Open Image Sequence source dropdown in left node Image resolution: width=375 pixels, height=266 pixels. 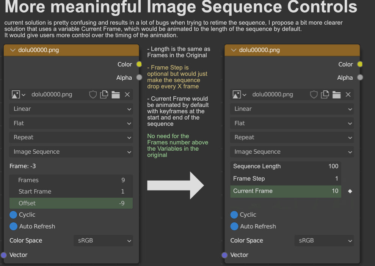(x=71, y=152)
